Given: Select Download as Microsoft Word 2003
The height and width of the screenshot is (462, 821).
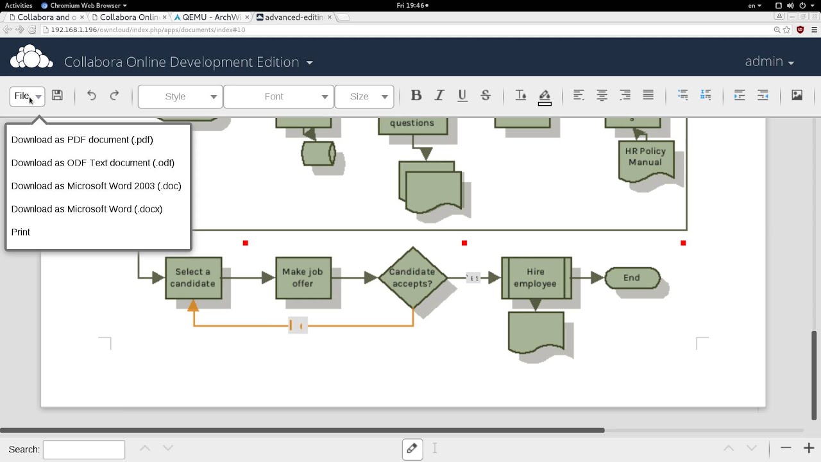Looking at the screenshot, I should click(x=96, y=186).
